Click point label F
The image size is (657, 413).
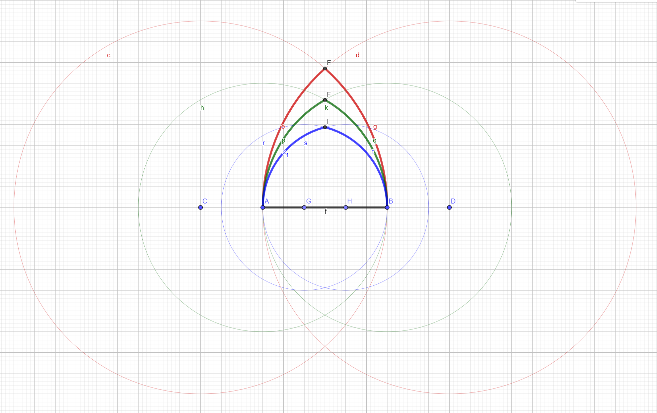[x=329, y=94]
